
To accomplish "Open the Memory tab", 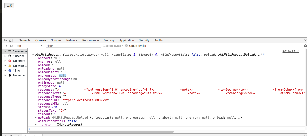I will pos(109,40).
